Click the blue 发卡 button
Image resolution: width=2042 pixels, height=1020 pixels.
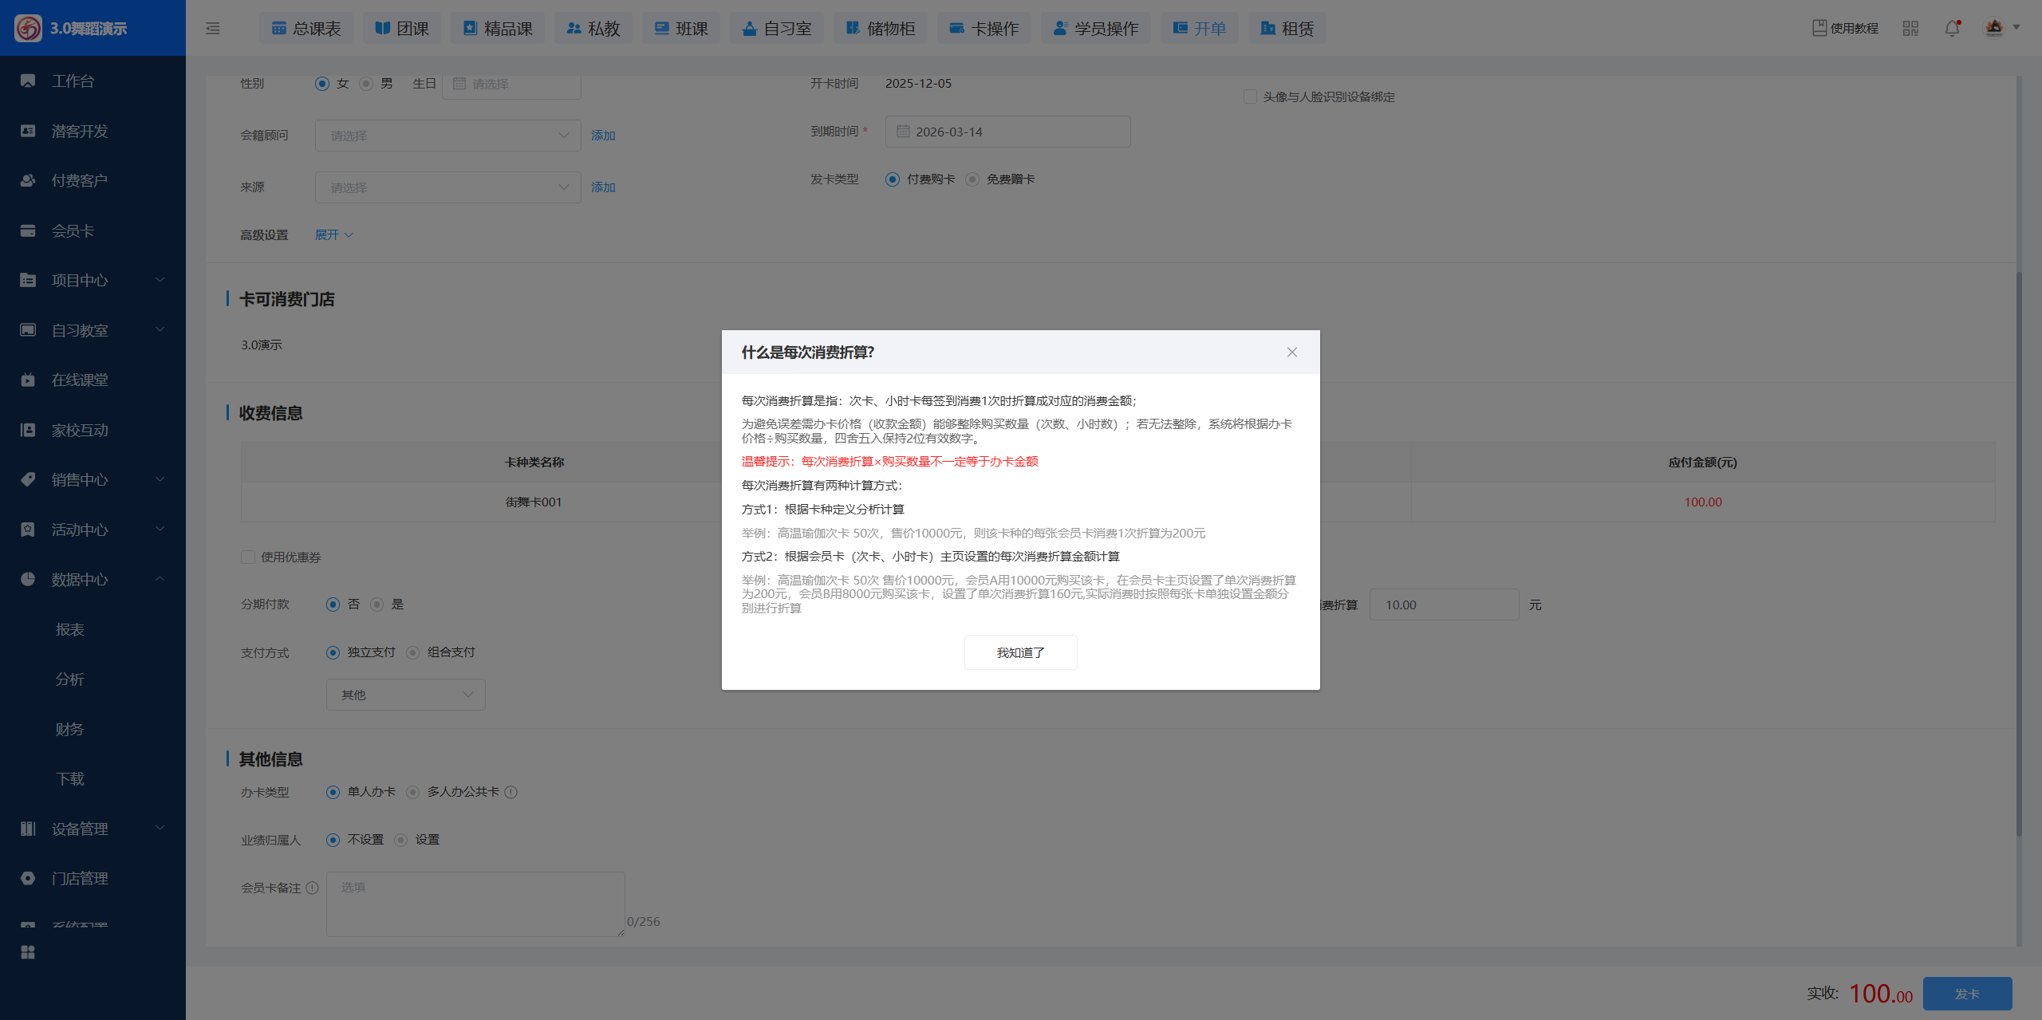(1966, 994)
